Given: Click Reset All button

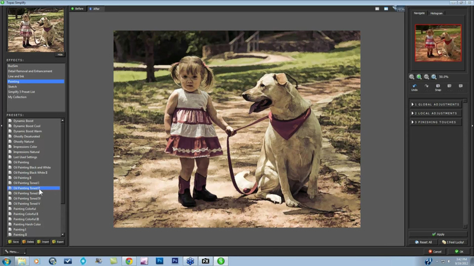Looking at the screenshot, I should click(x=424, y=242).
